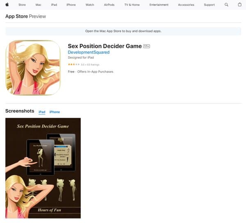This screenshot has width=246, height=223.
Task: Open the iPad screenshot thumbnail
Action: (43, 168)
